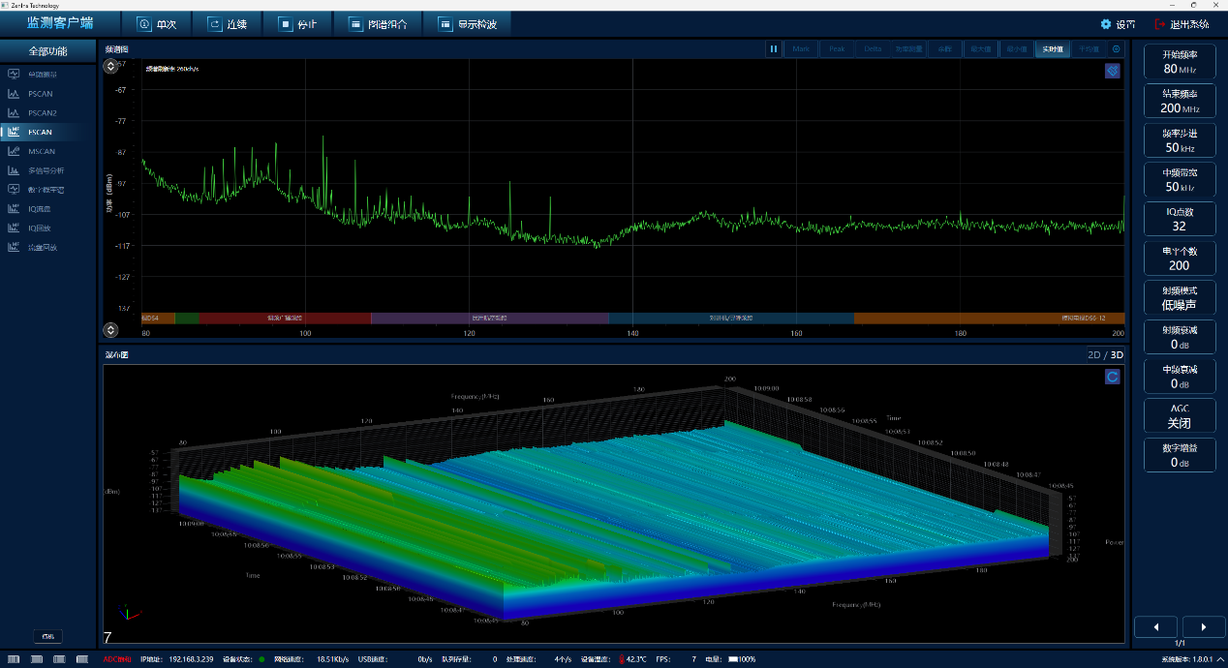Click the second status bar layout icon
This screenshot has width=1228, height=668.
pos(37,659)
